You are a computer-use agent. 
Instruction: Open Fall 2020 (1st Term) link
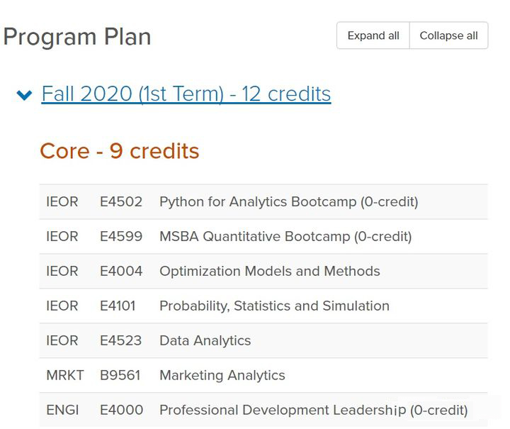pos(186,94)
